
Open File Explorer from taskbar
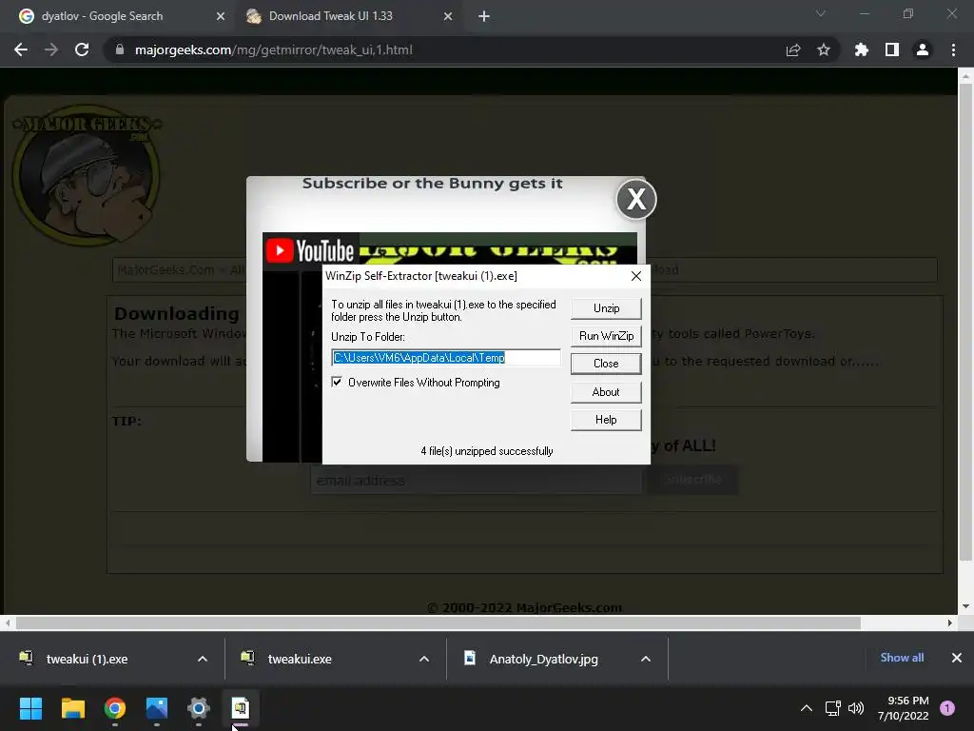pyautogui.click(x=72, y=708)
